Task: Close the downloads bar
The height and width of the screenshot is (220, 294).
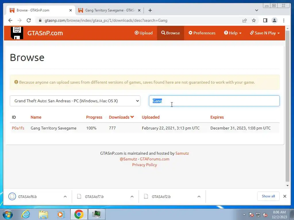Action: coord(285,196)
